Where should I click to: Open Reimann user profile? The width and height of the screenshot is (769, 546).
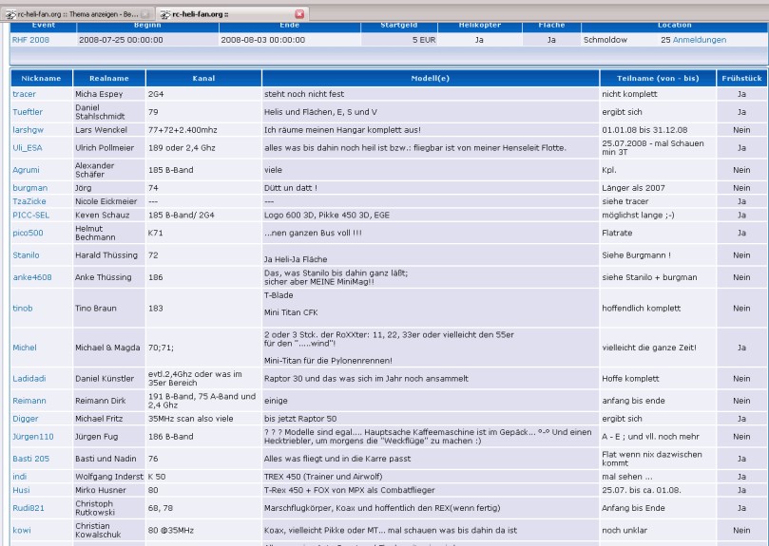(29, 401)
